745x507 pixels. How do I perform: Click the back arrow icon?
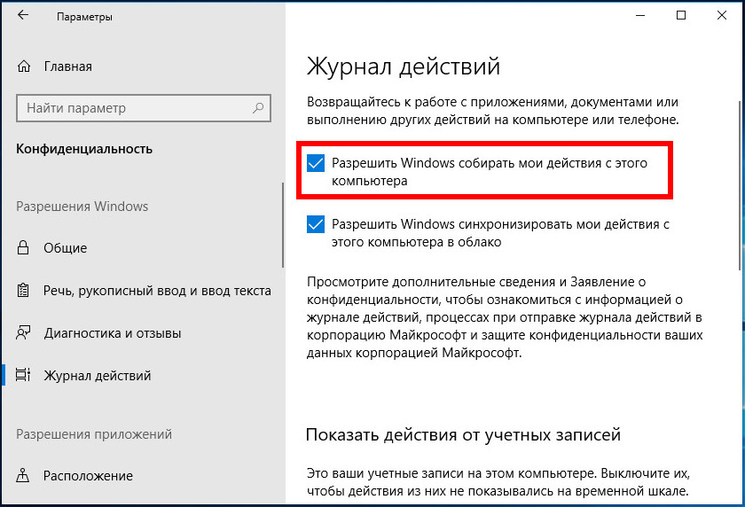click(22, 15)
